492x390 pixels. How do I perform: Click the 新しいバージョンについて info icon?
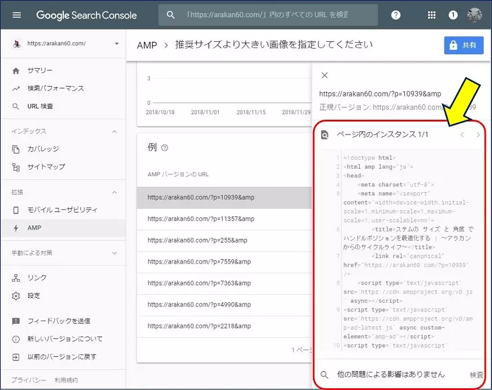[16, 339]
